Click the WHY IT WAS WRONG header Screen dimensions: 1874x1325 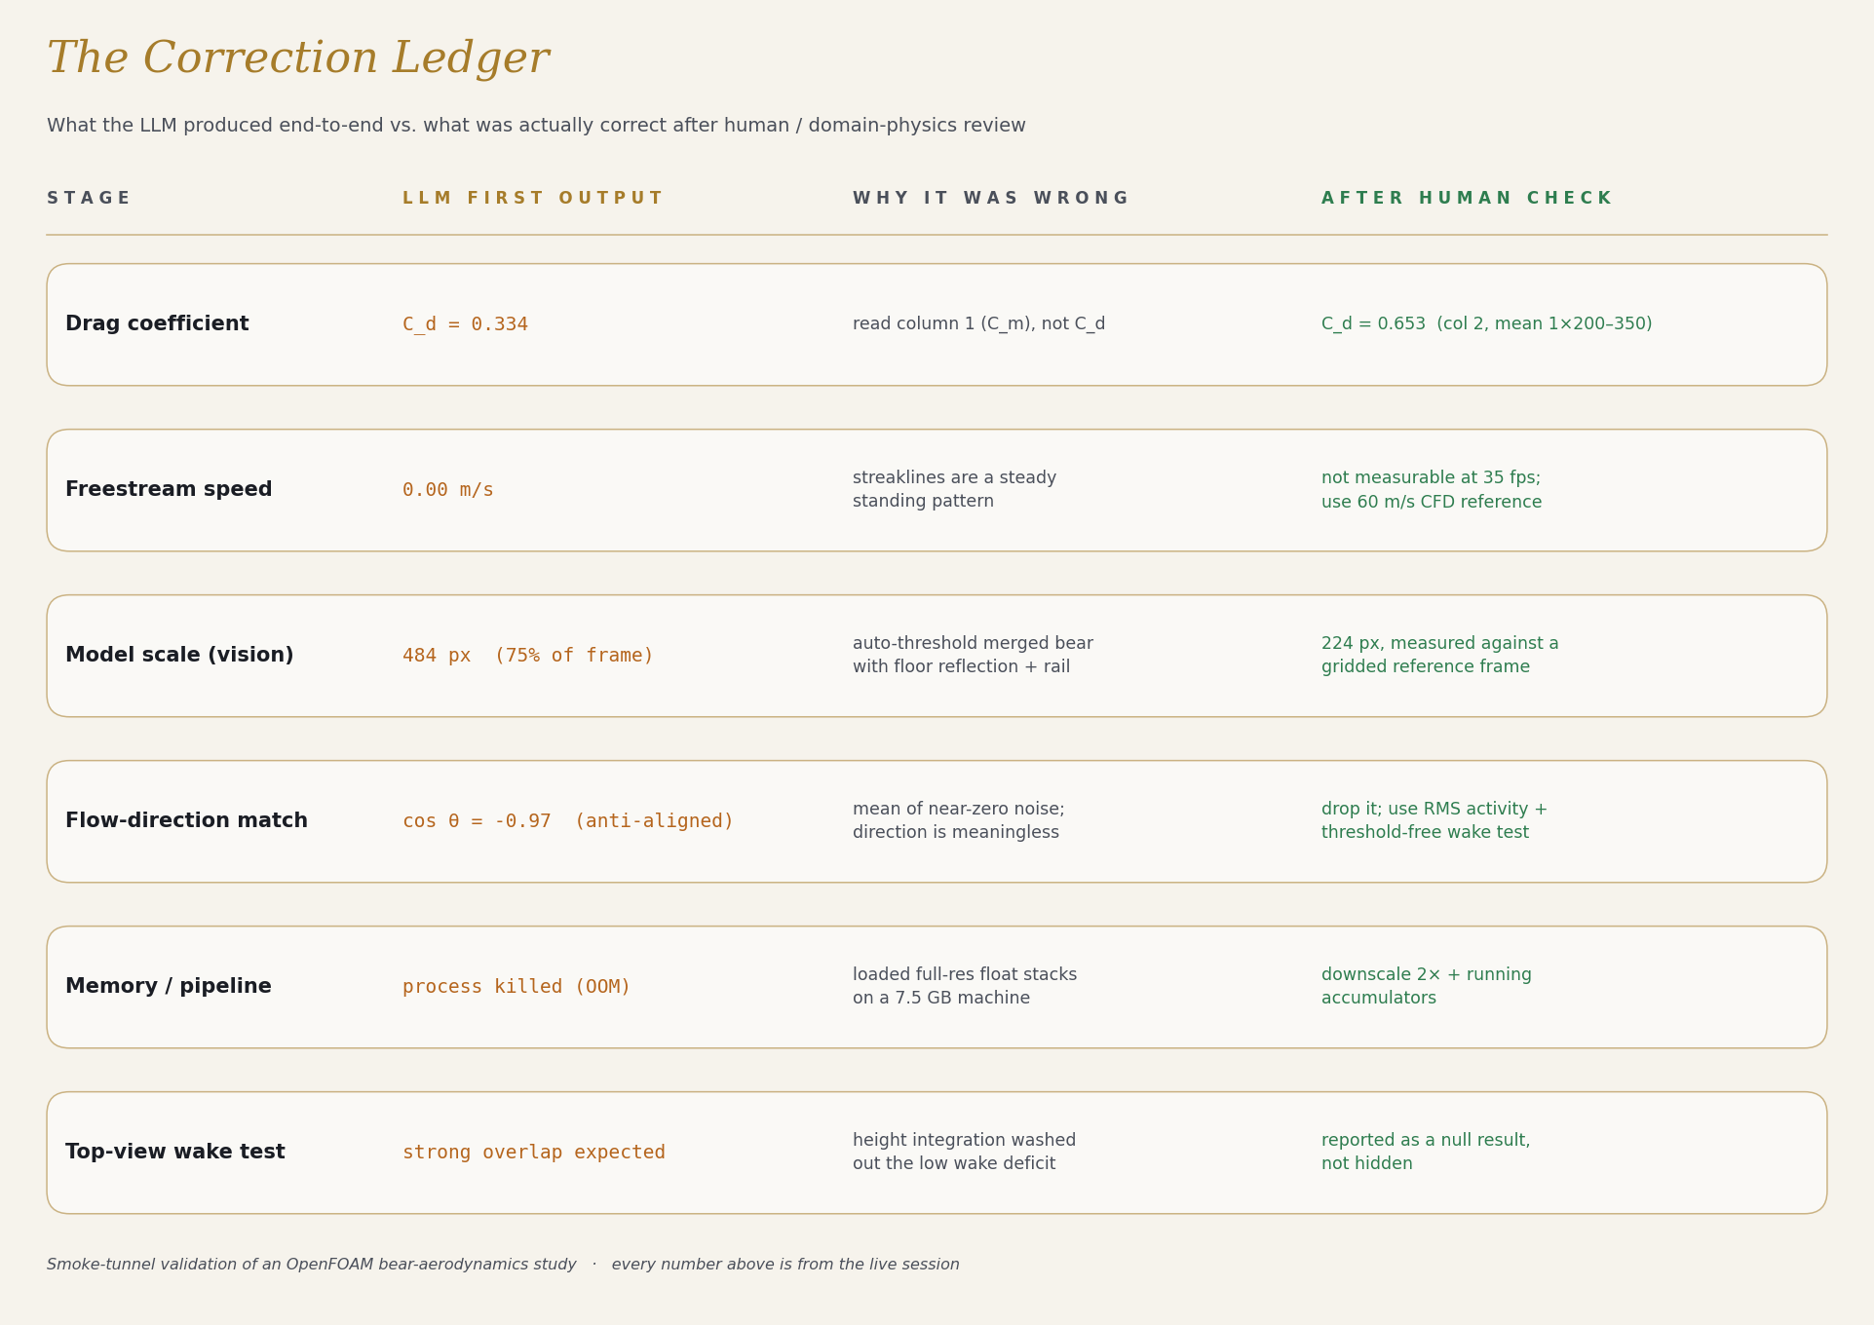tap(990, 199)
